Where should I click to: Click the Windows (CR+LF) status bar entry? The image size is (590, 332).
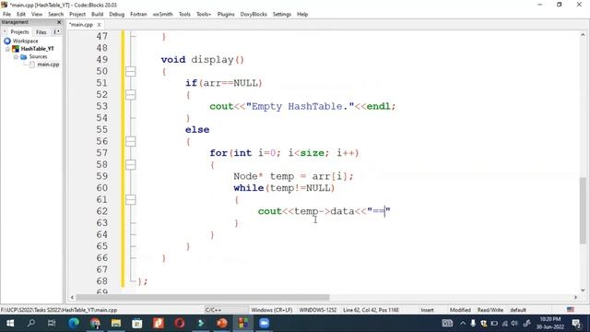click(x=272, y=310)
